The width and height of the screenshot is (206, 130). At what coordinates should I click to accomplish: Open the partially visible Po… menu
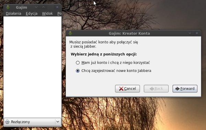(x=59, y=13)
